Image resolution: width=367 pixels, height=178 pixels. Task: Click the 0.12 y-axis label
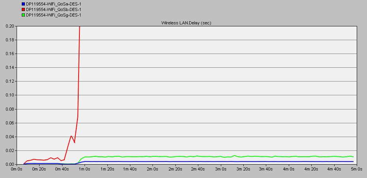coord(9,82)
